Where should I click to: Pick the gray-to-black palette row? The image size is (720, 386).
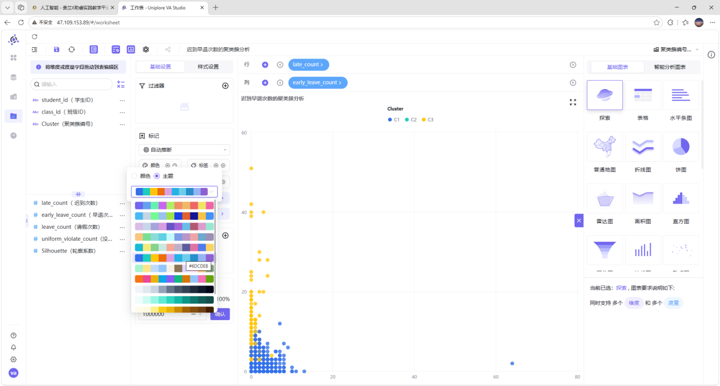tap(174, 289)
